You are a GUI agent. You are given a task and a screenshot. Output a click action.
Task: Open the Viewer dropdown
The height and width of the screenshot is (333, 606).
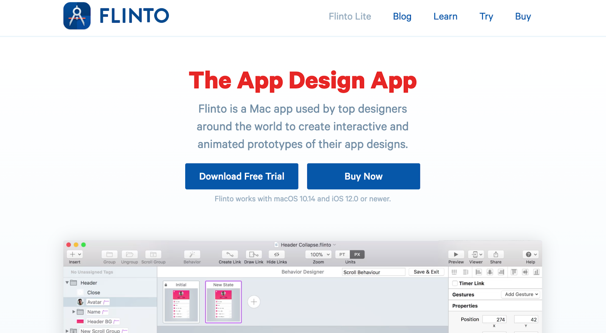coord(476,254)
